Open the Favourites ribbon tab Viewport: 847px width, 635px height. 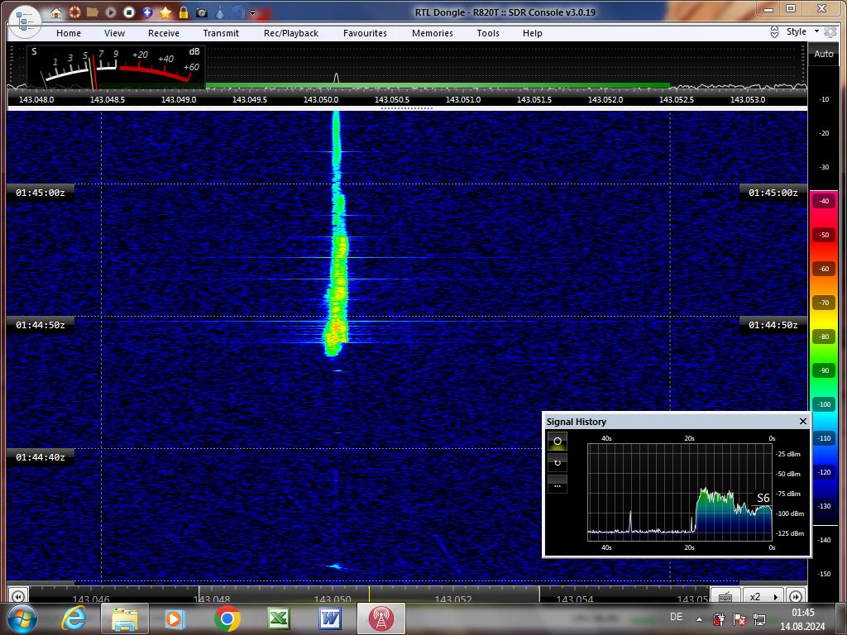(365, 33)
